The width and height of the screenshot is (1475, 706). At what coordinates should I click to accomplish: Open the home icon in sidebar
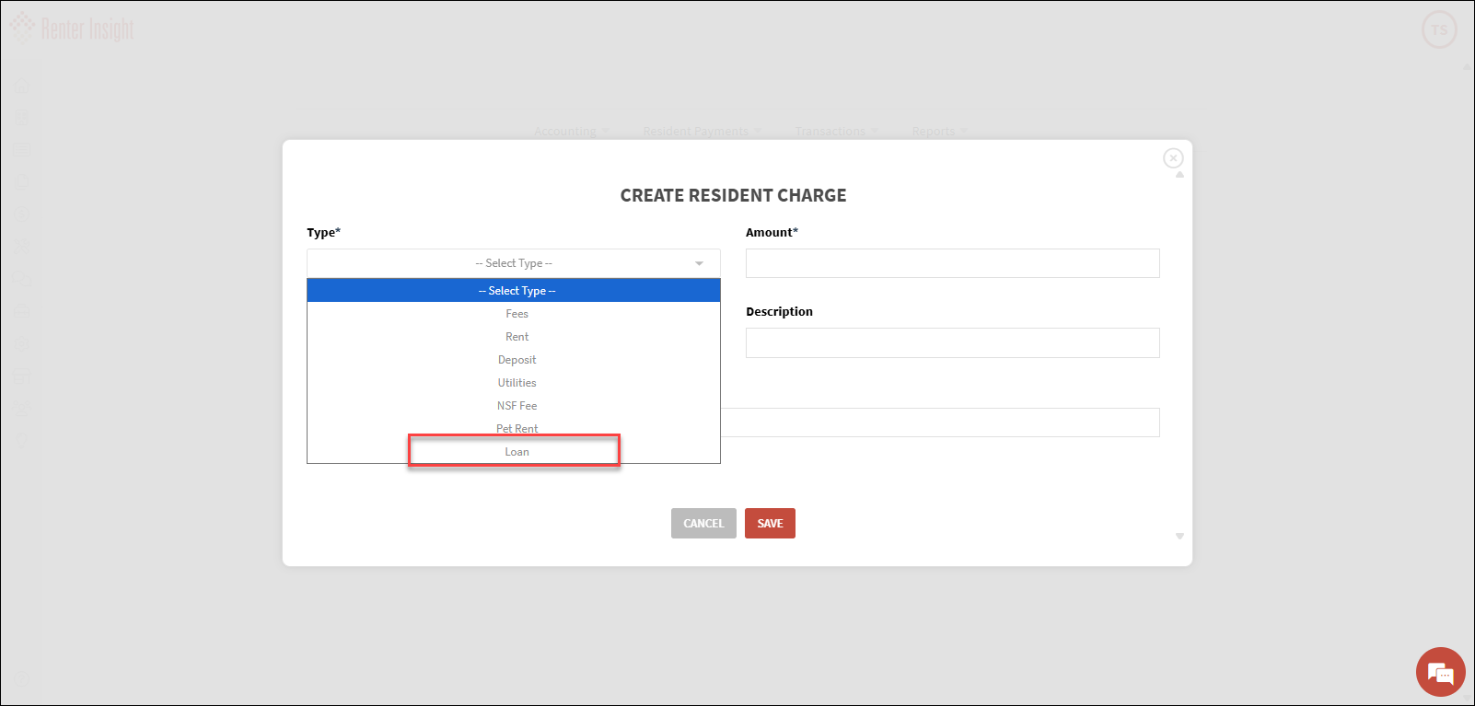22,87
